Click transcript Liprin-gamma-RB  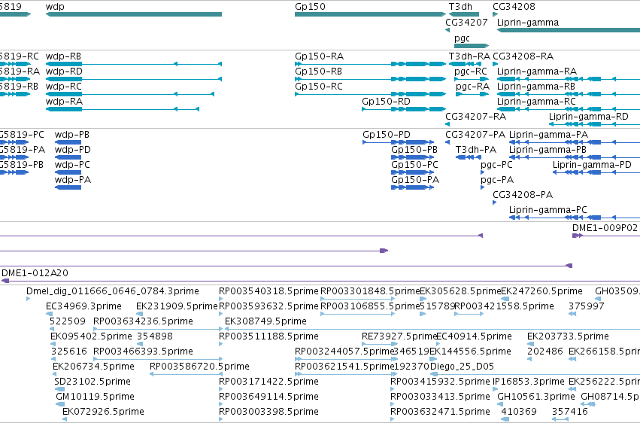coord(536,87)
